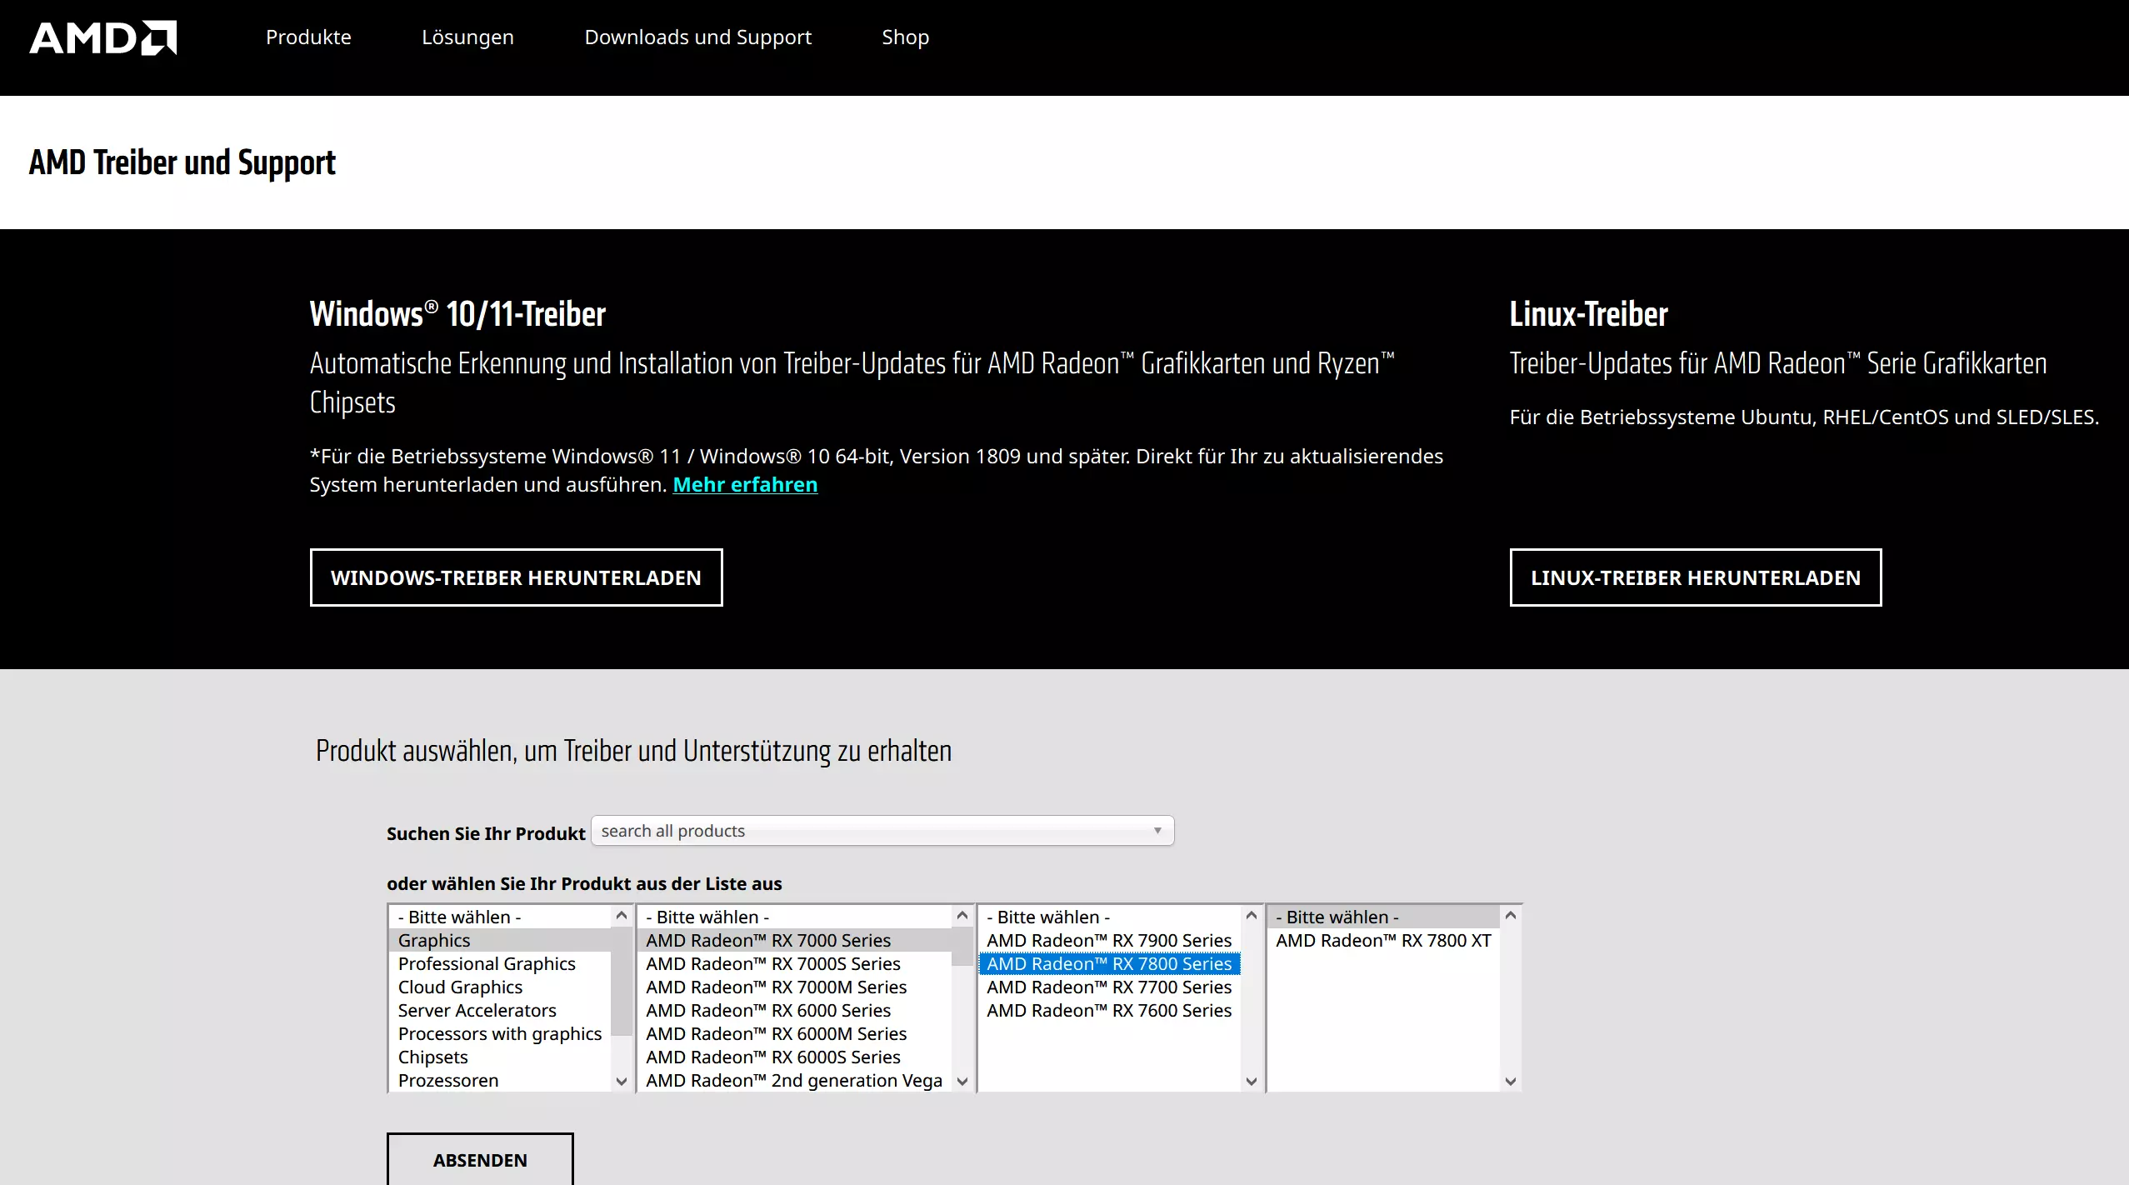Click category list scroll-down arrow
This screenshot has height=1185, width=2129.
[622, 1081]
